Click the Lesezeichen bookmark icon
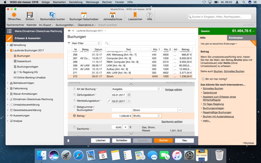261x163 pixels. pos(135,15)
